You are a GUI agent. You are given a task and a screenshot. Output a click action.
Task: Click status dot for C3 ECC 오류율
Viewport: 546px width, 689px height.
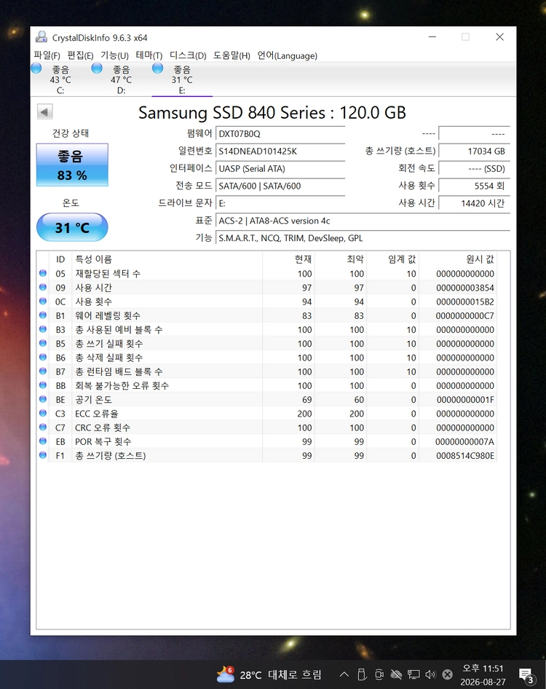43,413
